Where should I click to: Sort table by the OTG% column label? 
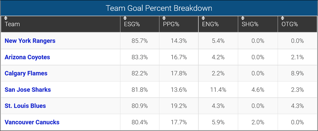coord(290,24)
